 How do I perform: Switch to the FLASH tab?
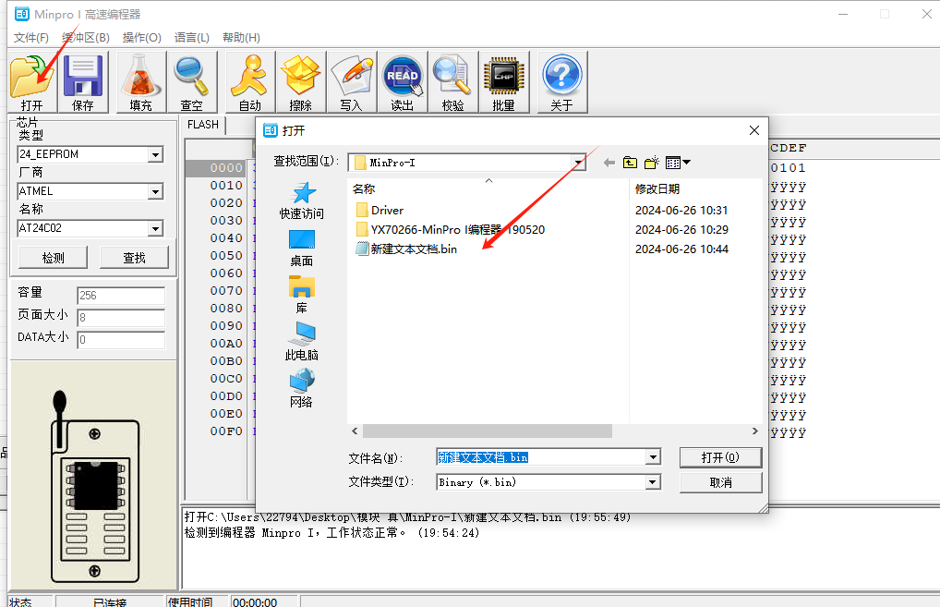tap(202, 125)
